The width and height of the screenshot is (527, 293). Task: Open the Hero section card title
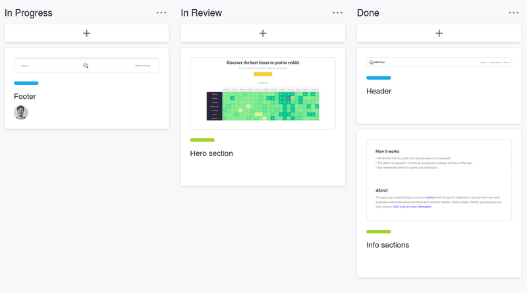point(211,153)
